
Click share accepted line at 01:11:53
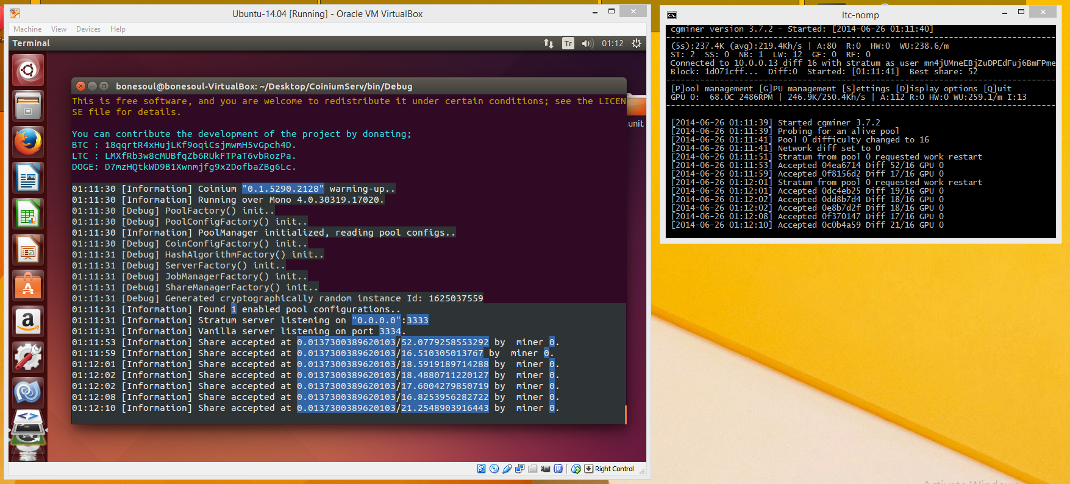pos(315,342)
